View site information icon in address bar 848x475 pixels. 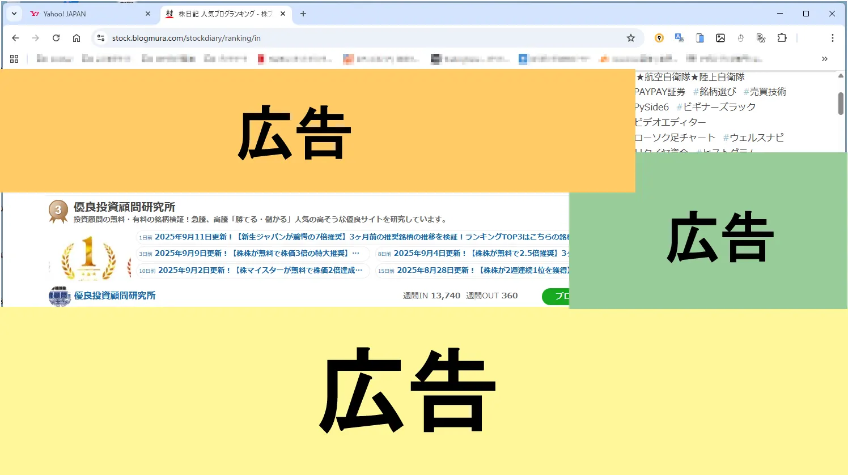point(101,38)
